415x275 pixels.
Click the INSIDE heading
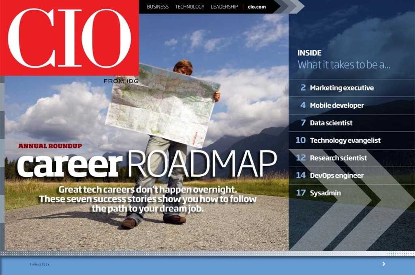coord(309,53)
